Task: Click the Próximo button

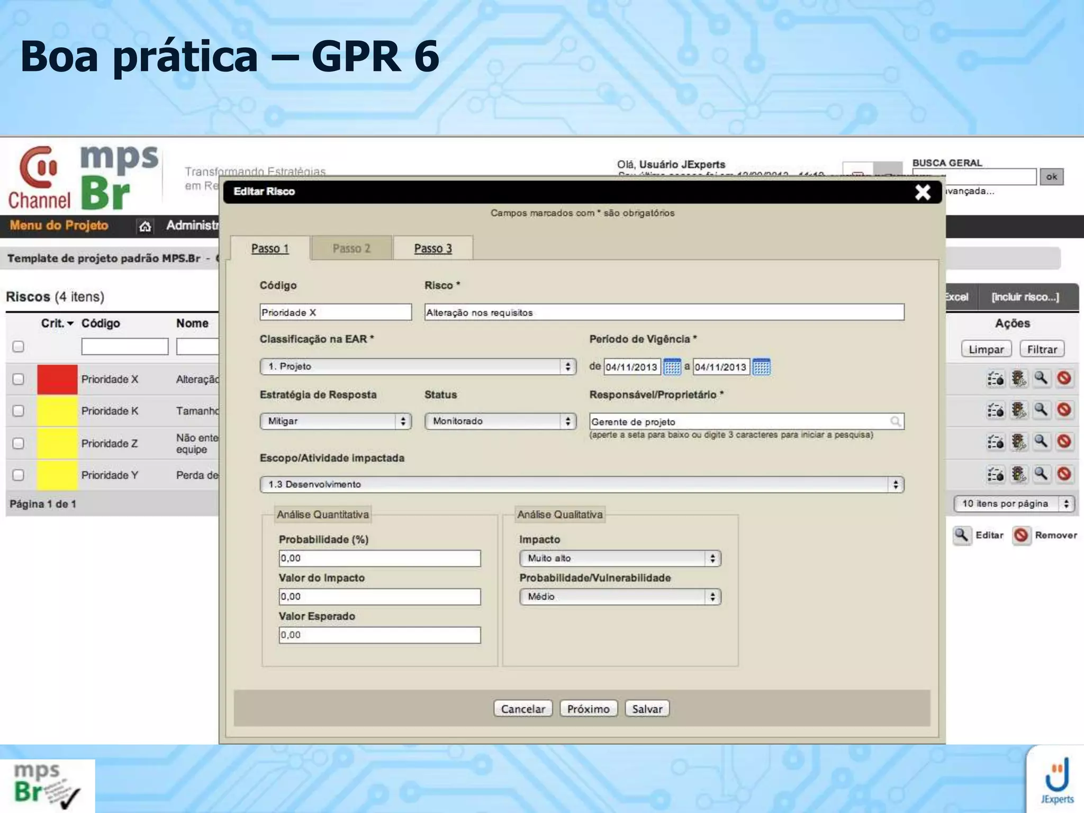Action: (589, 709)
